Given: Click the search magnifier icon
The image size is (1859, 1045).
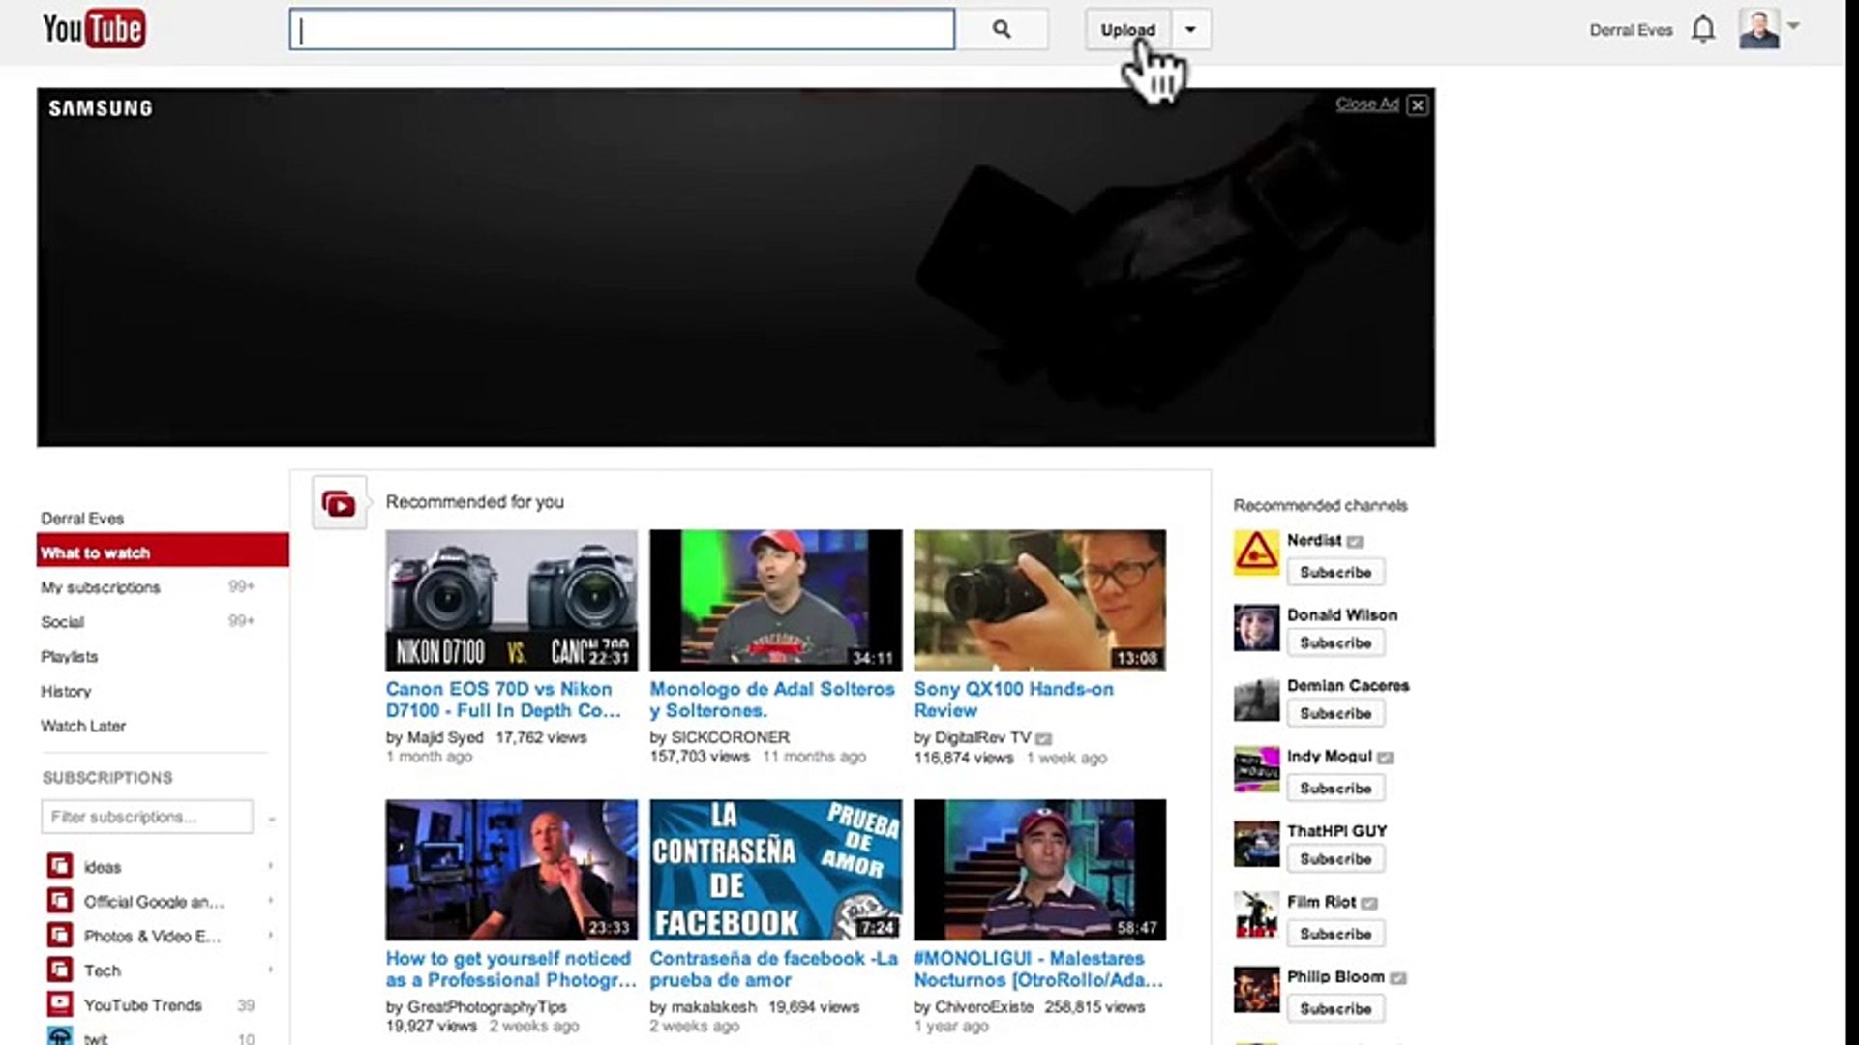Looking at the screenshot, I should tap(1002, 29).
